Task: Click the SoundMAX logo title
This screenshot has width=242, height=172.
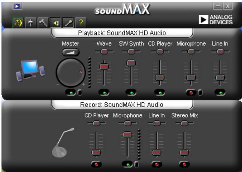Action: point(122,9)
